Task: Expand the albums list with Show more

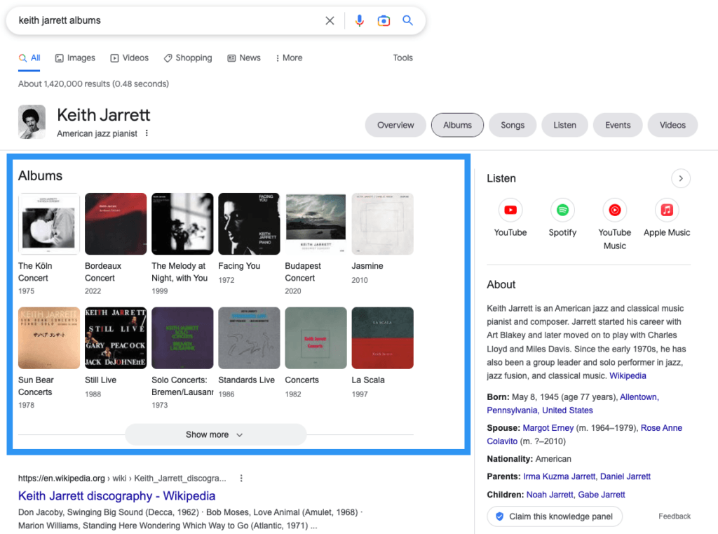Action: pyautogui.click(x=216, y=434)
